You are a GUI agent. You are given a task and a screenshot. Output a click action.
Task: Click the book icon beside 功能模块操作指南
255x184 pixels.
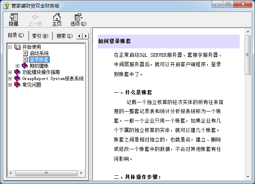click(x=17, y=72)
